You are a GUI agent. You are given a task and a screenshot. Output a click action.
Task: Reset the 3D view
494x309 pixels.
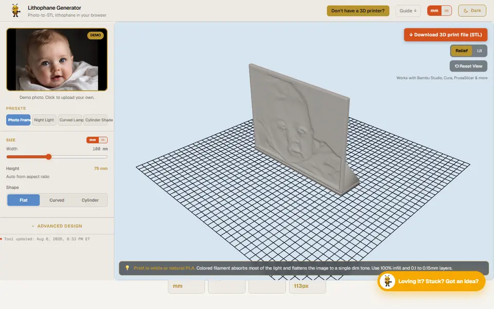pos(468,66)
